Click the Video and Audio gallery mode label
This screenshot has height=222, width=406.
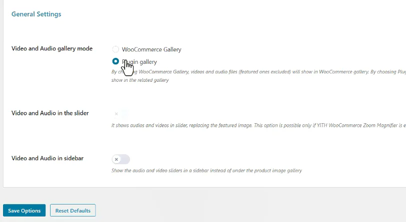pos(52,48)
